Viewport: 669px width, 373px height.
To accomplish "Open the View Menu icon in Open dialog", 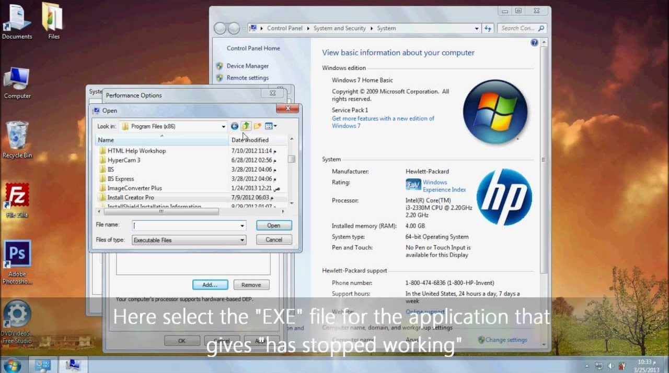I will click(271, 126).
